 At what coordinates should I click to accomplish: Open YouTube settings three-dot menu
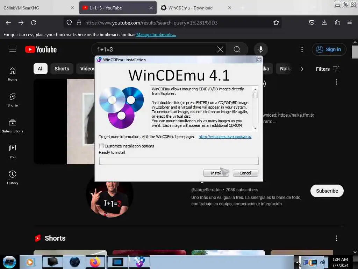[x=302, y=49]
